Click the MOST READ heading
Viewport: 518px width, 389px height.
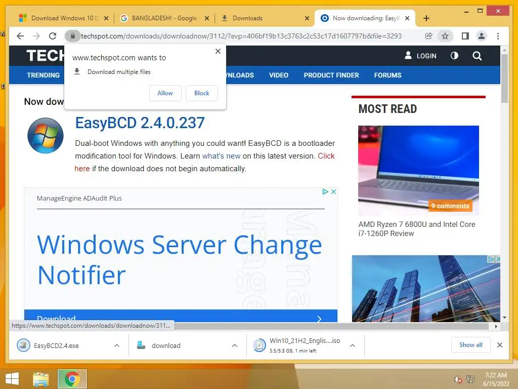[x=387, y=109]
